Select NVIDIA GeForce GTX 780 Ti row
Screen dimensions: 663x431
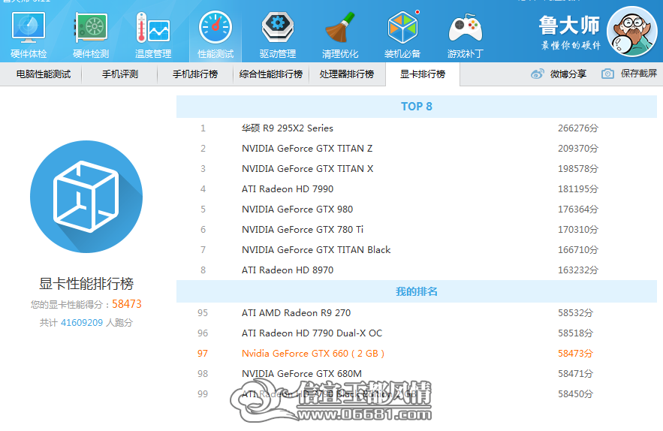[417, 230]
